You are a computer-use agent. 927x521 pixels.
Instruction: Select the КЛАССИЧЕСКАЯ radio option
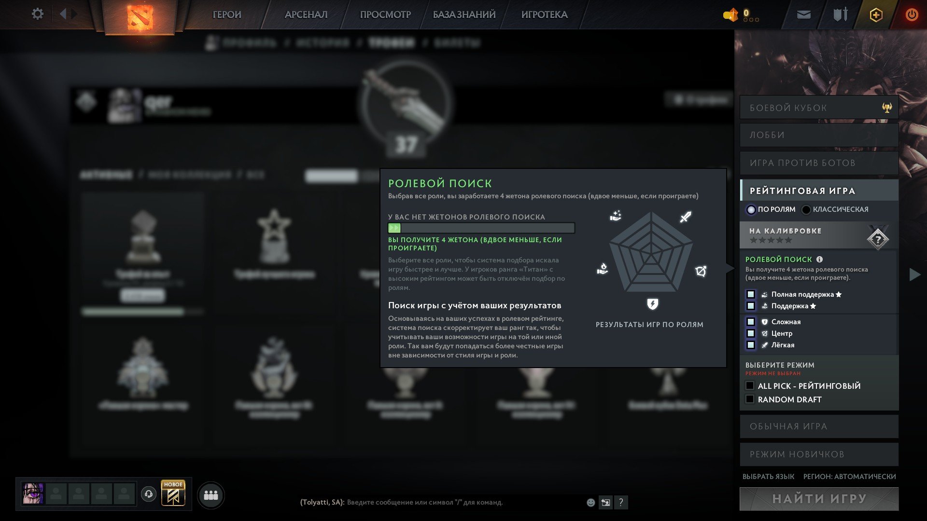(806, 209)
